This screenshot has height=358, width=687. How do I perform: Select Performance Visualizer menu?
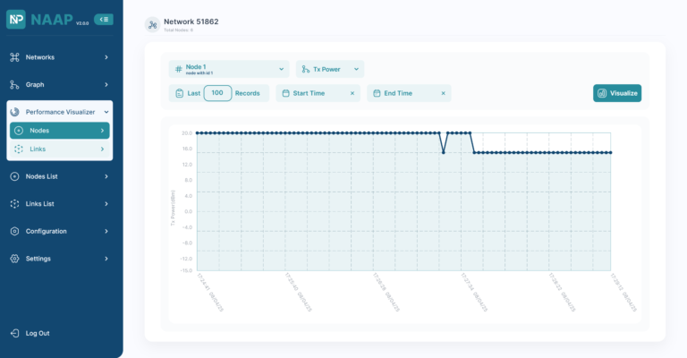(60, 112)
